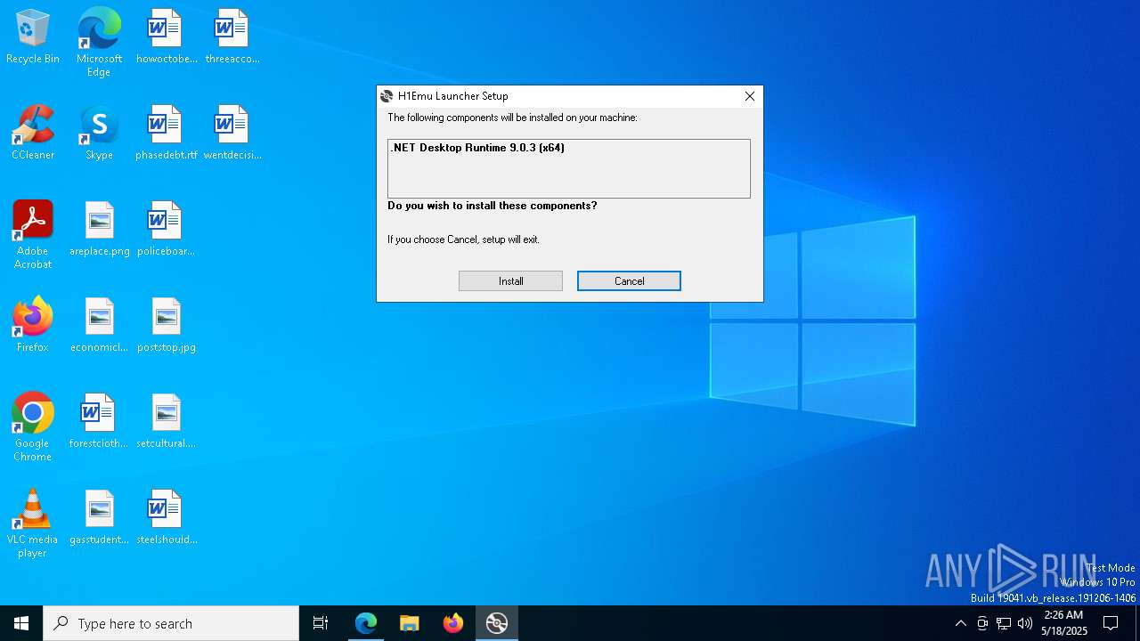Image resolution: width=1140 pixels, height=641 pixels.
Task: Open the volume control tray icon
Action: [x=1025, y=623]
